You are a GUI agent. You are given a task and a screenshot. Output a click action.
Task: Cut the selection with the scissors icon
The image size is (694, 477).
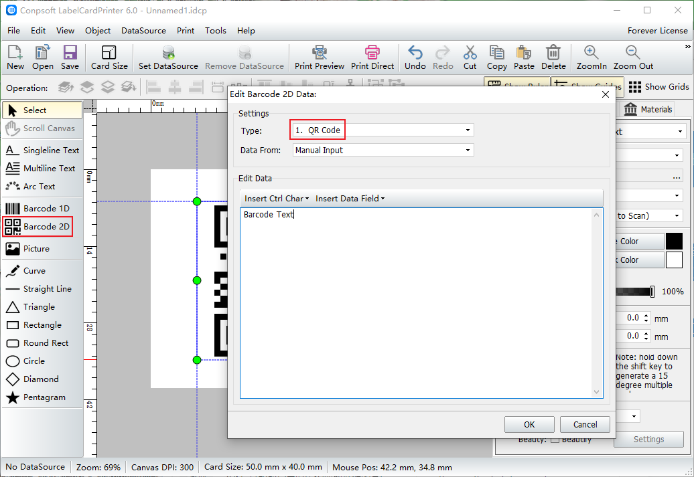pyautogui.click(x=470, y=58)
